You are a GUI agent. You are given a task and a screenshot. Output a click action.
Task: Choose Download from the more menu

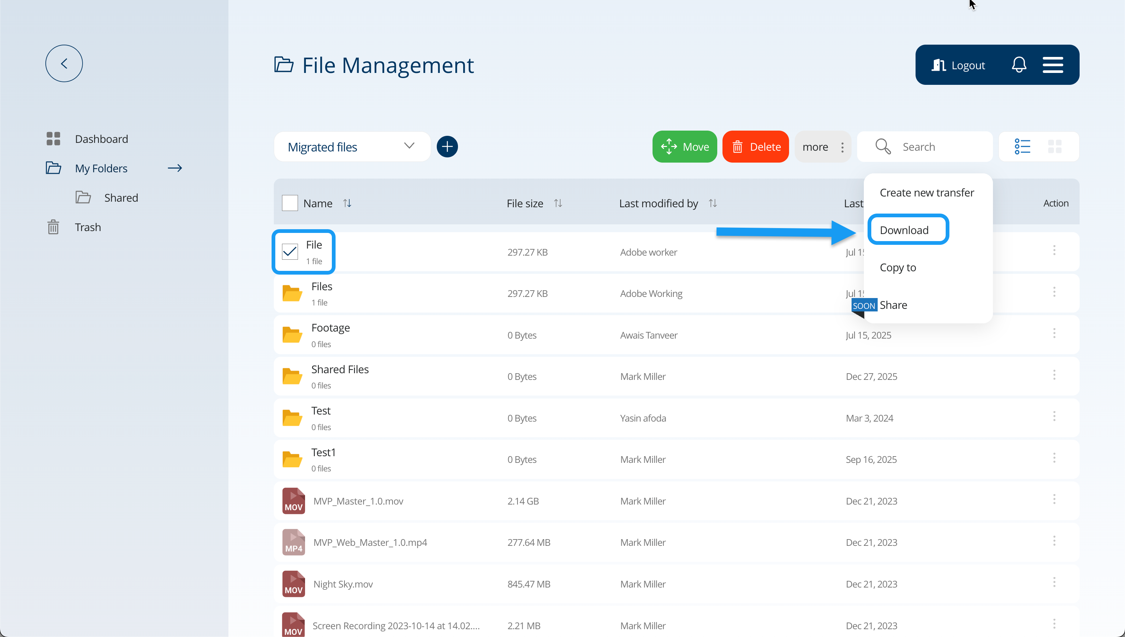(x=904, y=230)
